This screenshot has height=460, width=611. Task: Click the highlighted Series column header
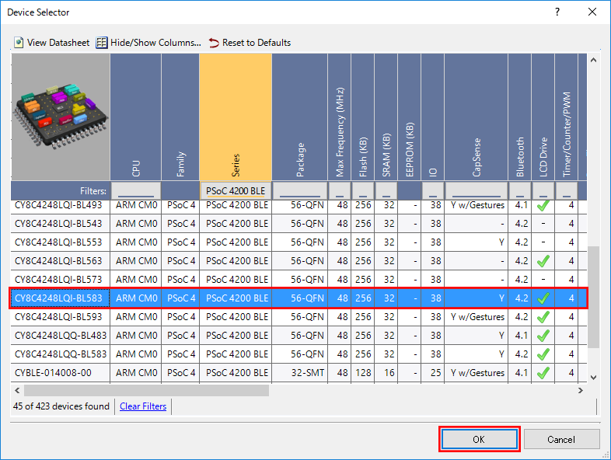236,117
